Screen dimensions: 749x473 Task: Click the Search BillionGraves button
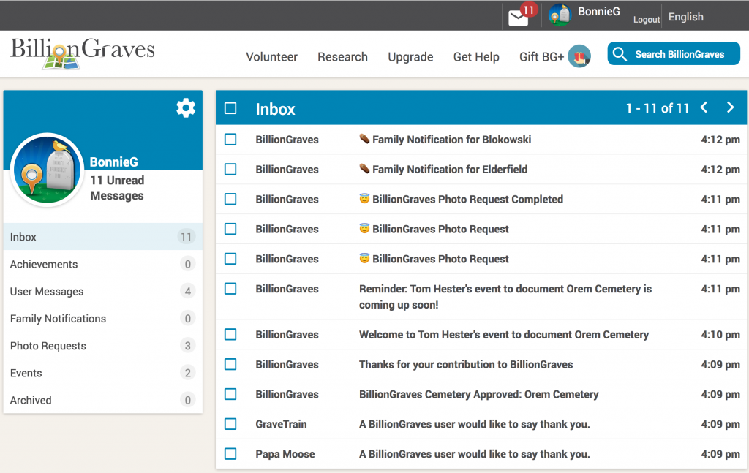click(673, 54)
